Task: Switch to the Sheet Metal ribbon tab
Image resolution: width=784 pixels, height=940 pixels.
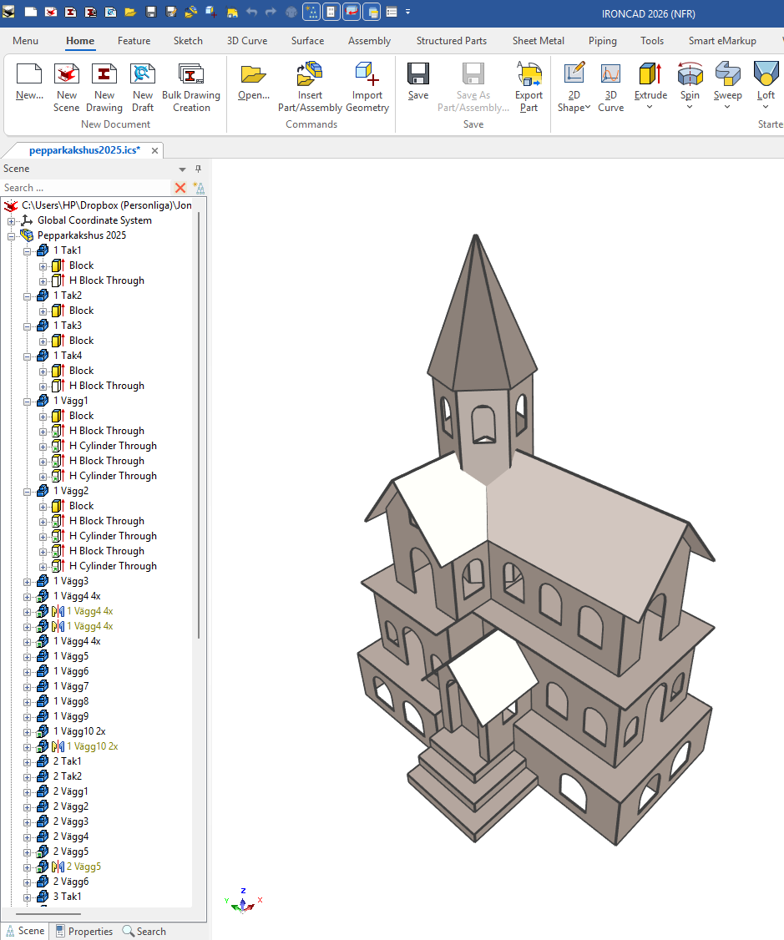Action: point(538,41)
